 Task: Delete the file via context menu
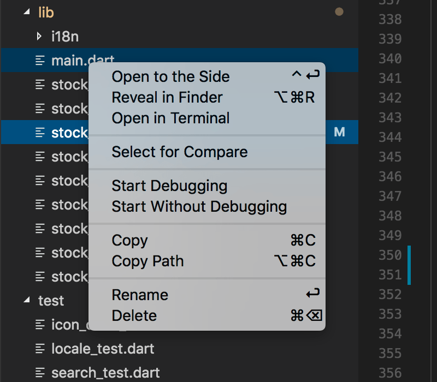[134, 316]
